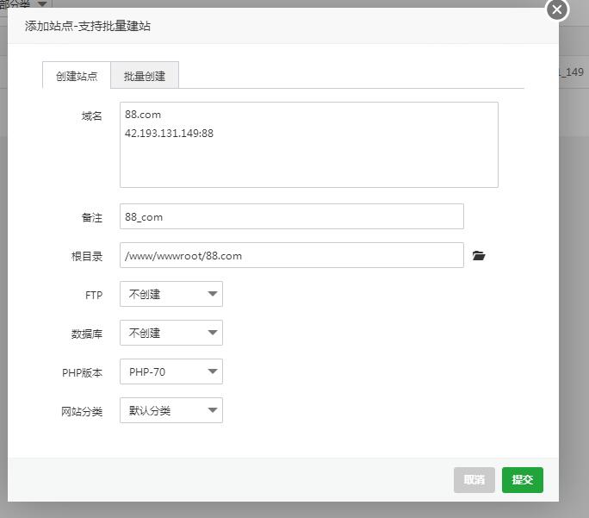Click the 数据库 dropdown arrow

pyautogui.click(x=212, y=333)
